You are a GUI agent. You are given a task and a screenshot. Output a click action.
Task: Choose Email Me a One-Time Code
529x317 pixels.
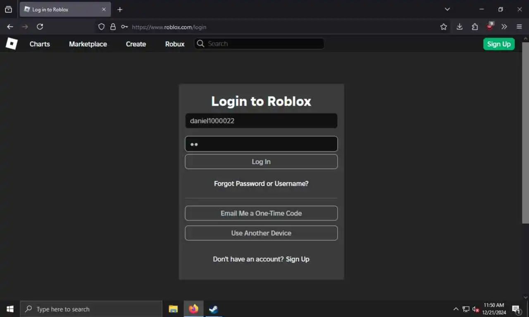point(261,213)
